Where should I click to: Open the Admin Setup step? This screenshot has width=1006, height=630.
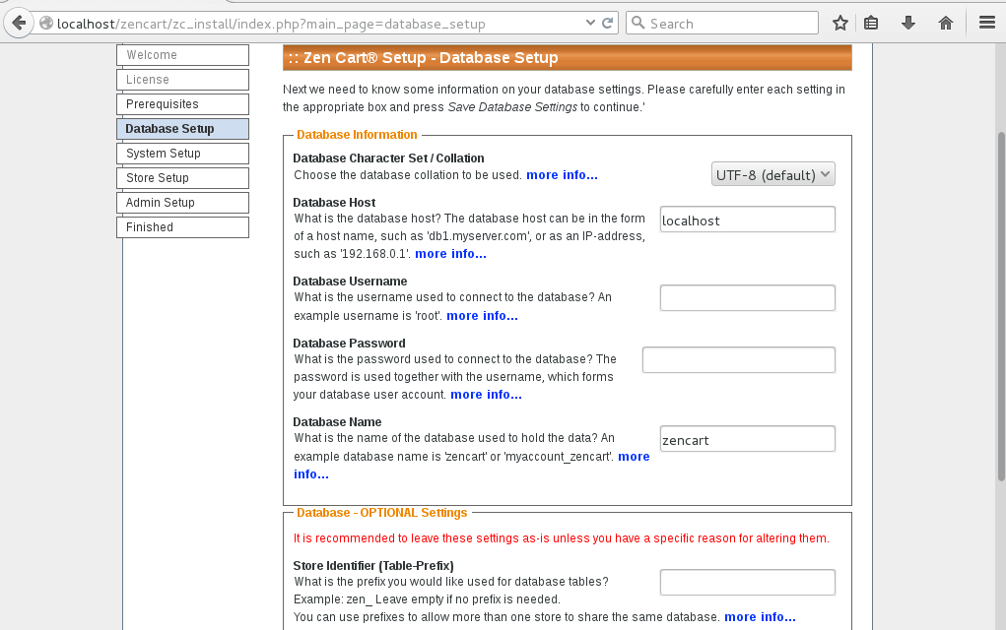pos(183,203)
